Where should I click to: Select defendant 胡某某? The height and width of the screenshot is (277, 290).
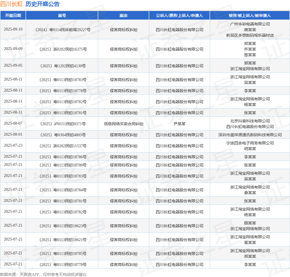[x=250, y=149]
